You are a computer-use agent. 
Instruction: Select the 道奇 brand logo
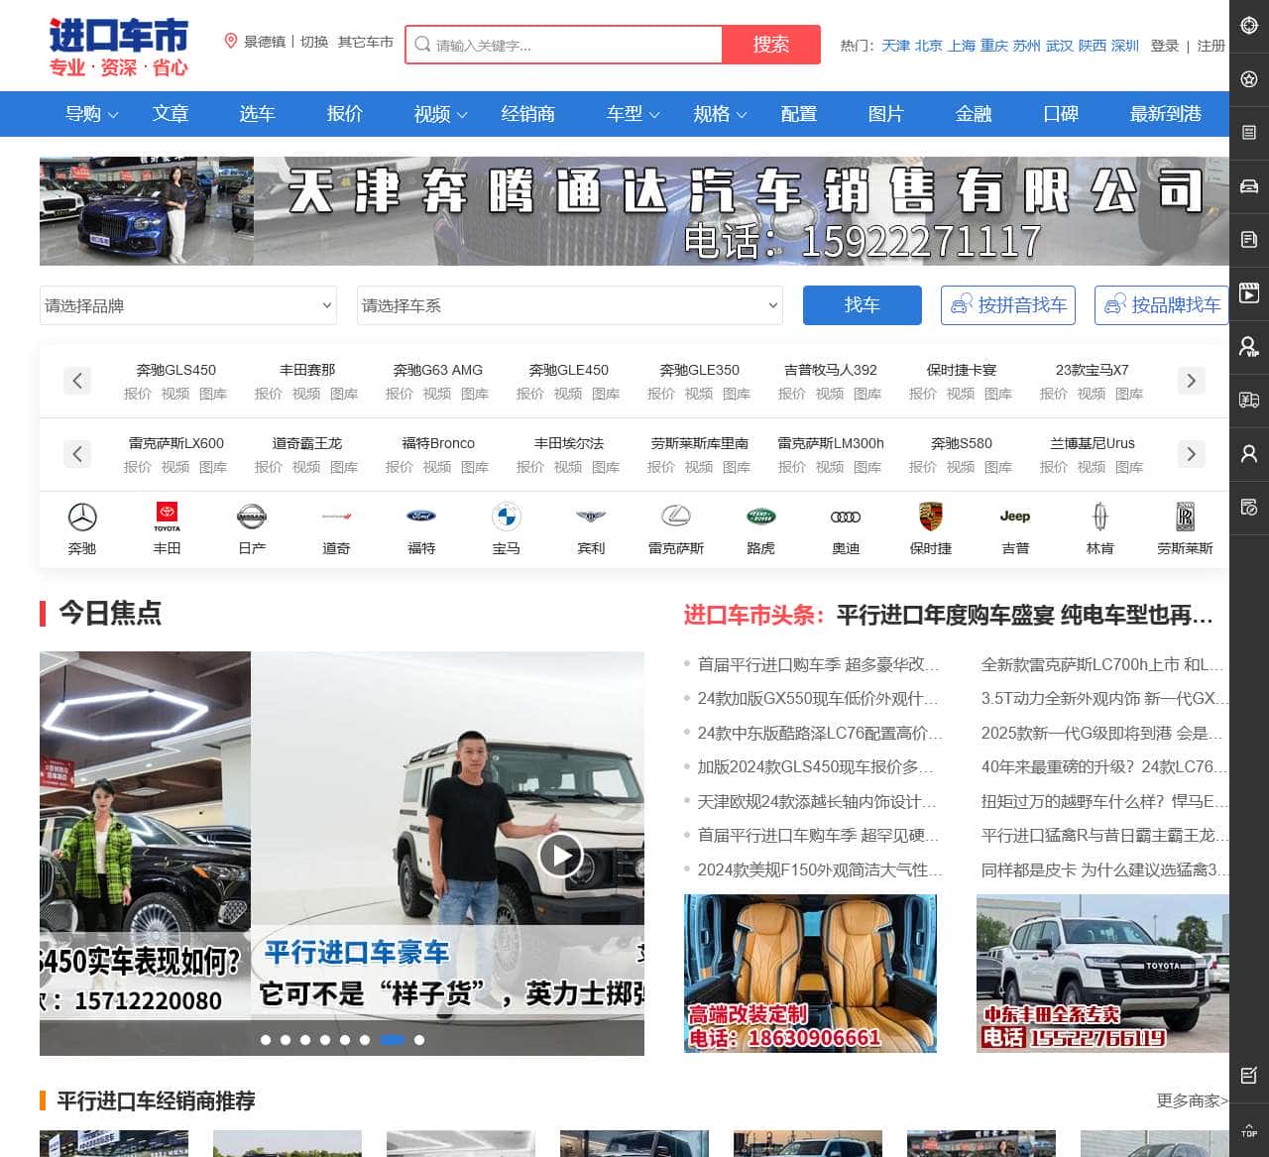337,517
